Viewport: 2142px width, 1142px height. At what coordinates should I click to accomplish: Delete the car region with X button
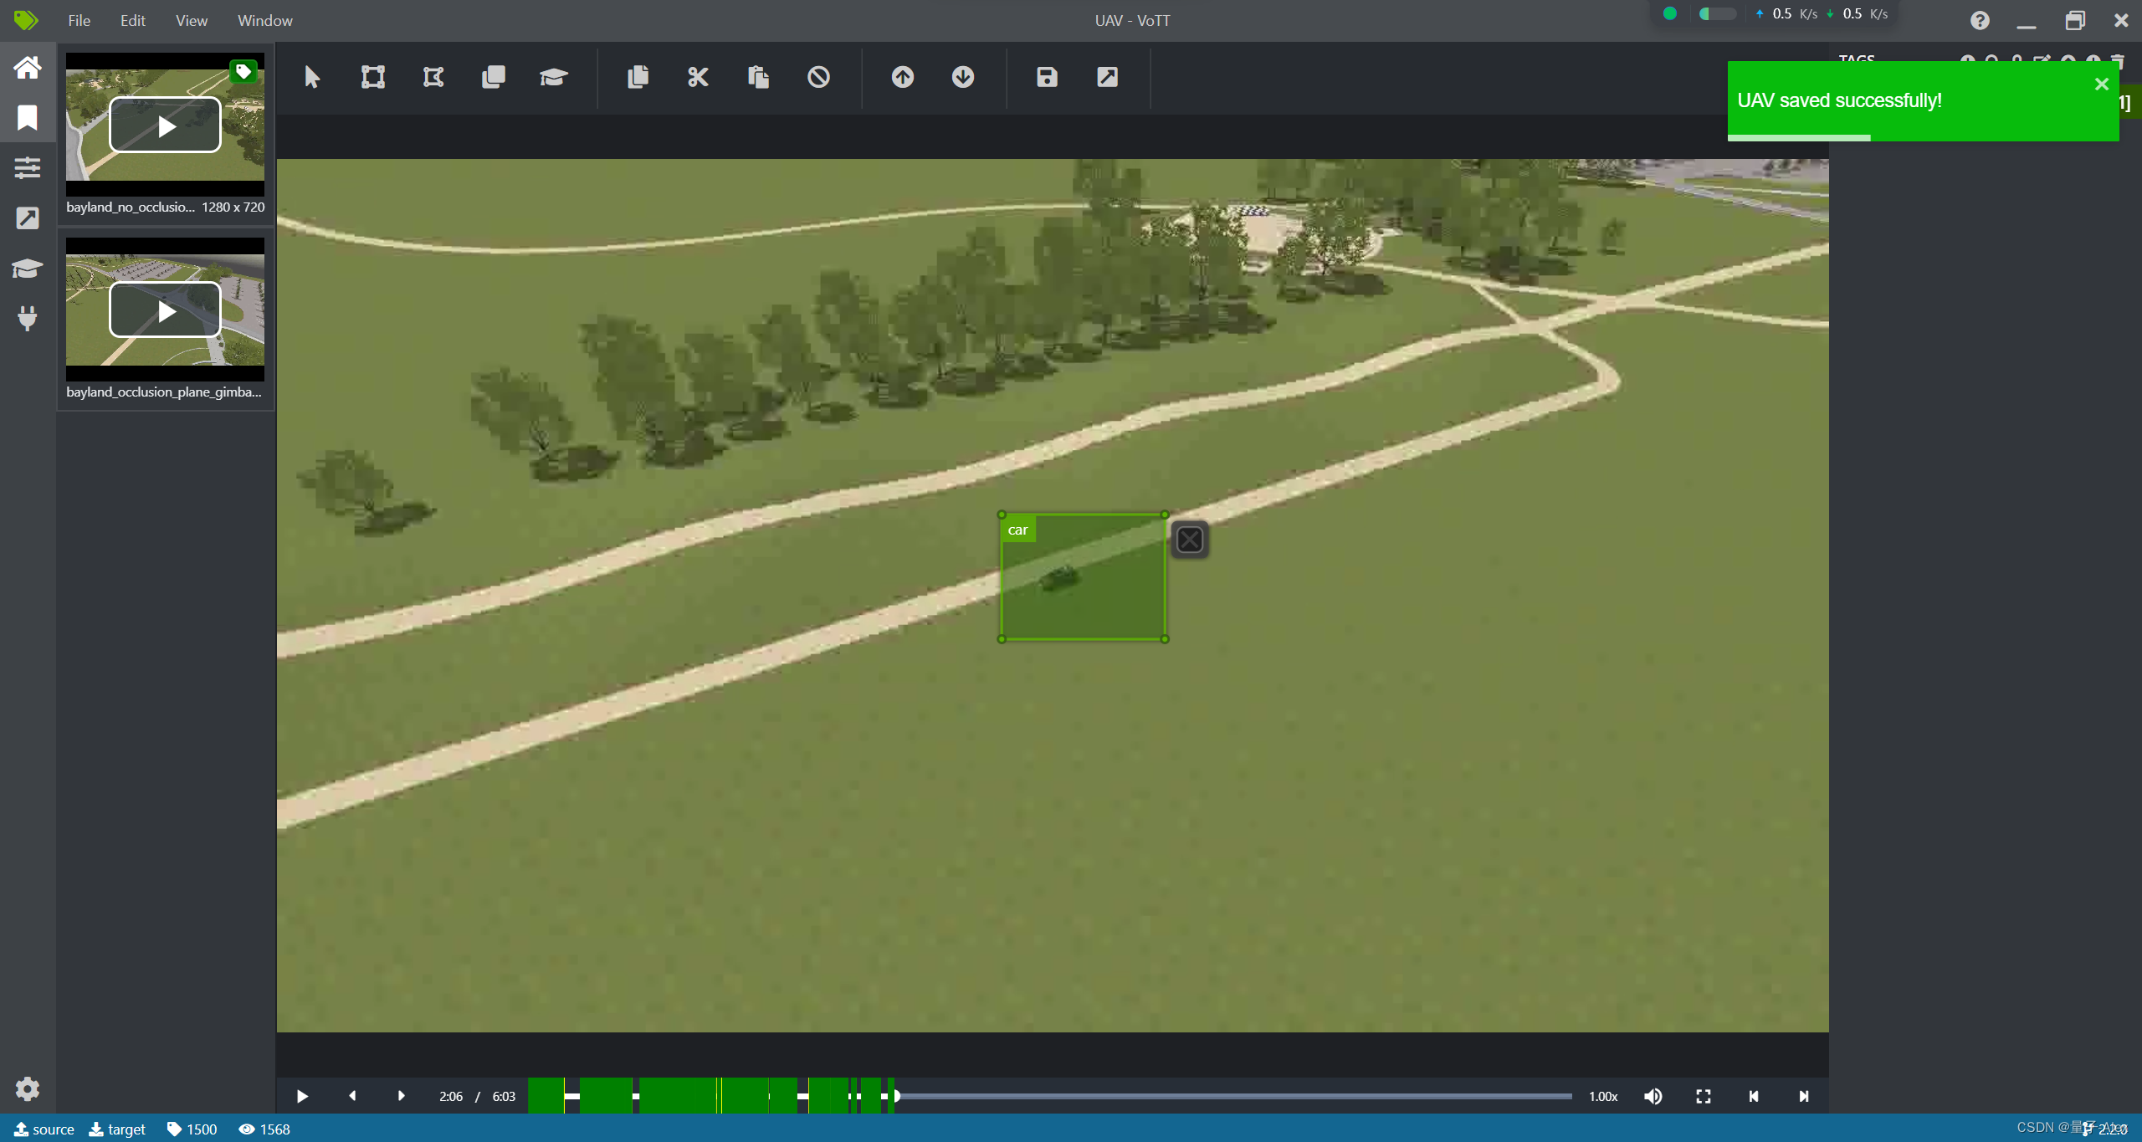1190,540
